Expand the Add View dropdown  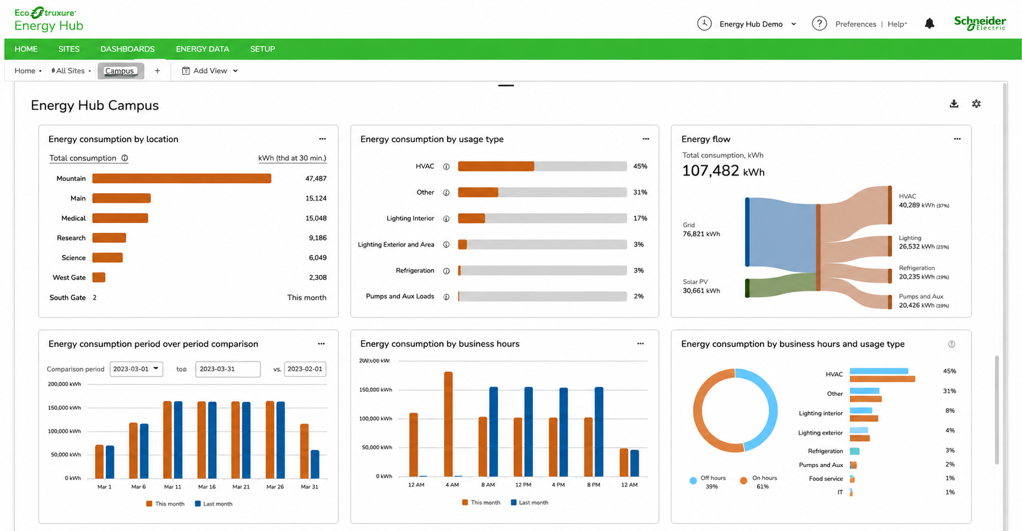tap(236, 71)
